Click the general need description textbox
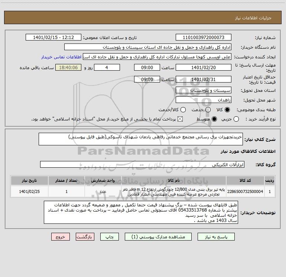The height and width of the screenshot is (277, 286). point(141,139)
